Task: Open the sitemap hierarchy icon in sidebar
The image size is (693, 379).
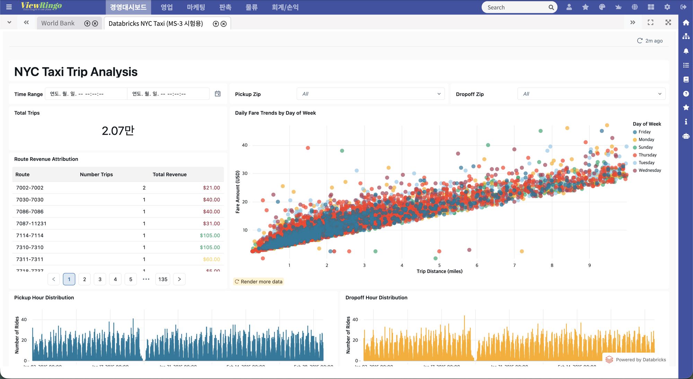Action: (686, 36)
